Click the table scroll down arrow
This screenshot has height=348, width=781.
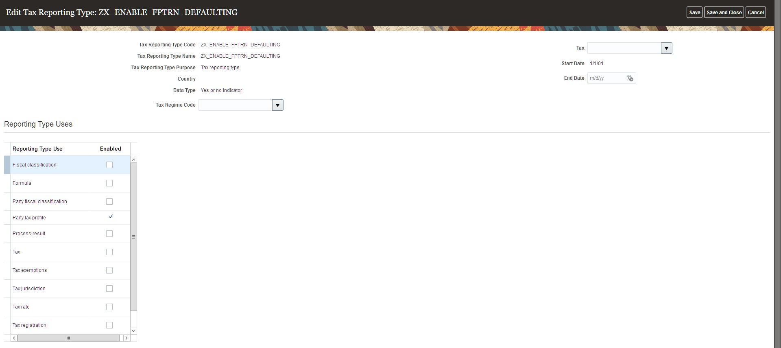coord(133,331)
